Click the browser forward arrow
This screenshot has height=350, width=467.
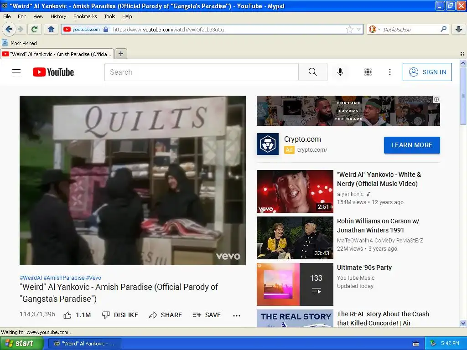[x=20, y=29]
